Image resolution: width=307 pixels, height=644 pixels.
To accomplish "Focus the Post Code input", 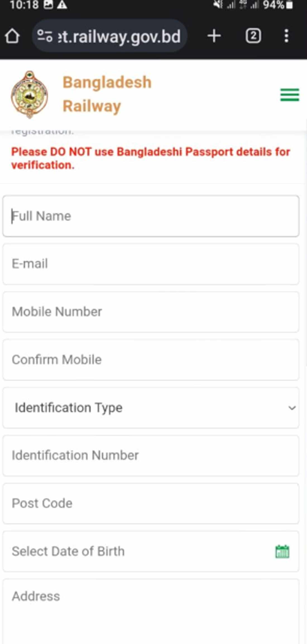I will point(151,503).
